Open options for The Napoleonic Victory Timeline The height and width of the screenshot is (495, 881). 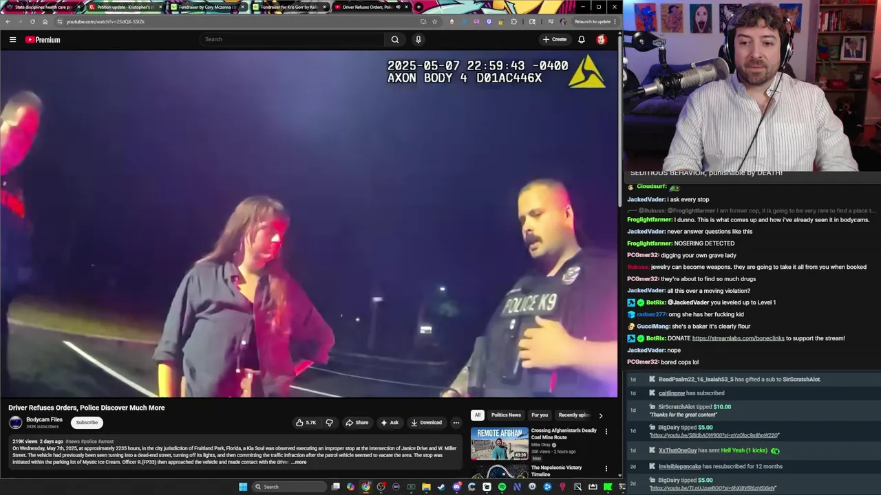coord(606,469)
